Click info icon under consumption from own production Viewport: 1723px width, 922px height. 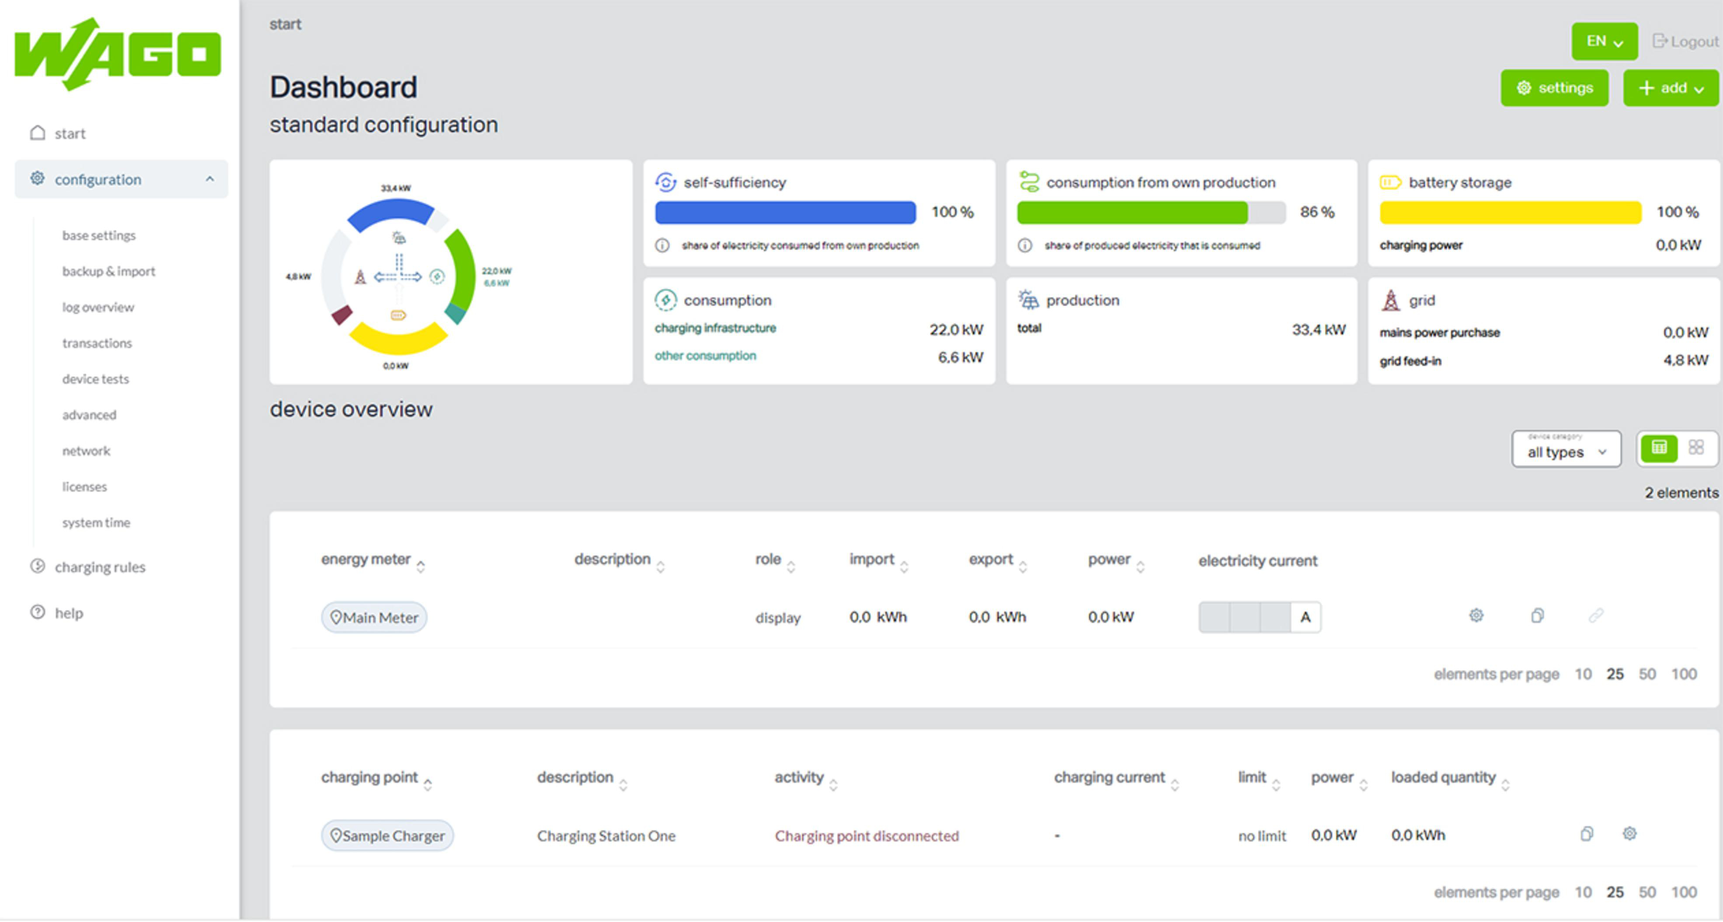coord(1024,245)
